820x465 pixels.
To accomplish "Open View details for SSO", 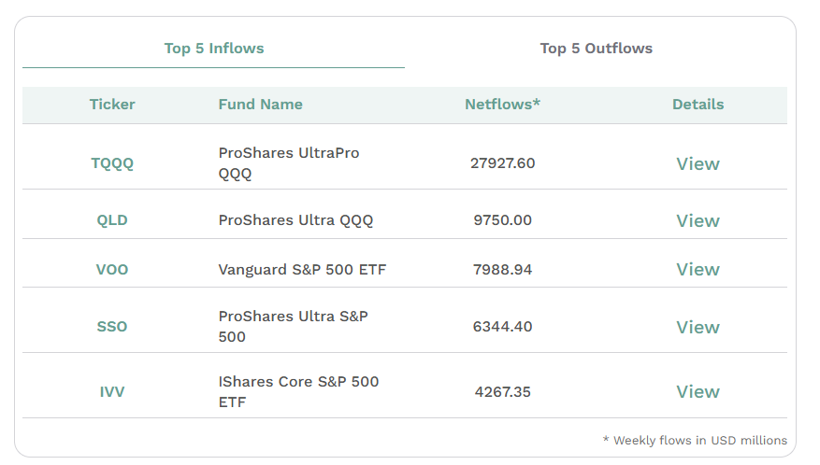I will pyautogui.click(x=698, y=328).
